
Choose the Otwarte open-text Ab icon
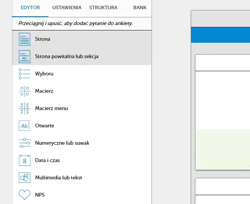[x=25, y=126]
